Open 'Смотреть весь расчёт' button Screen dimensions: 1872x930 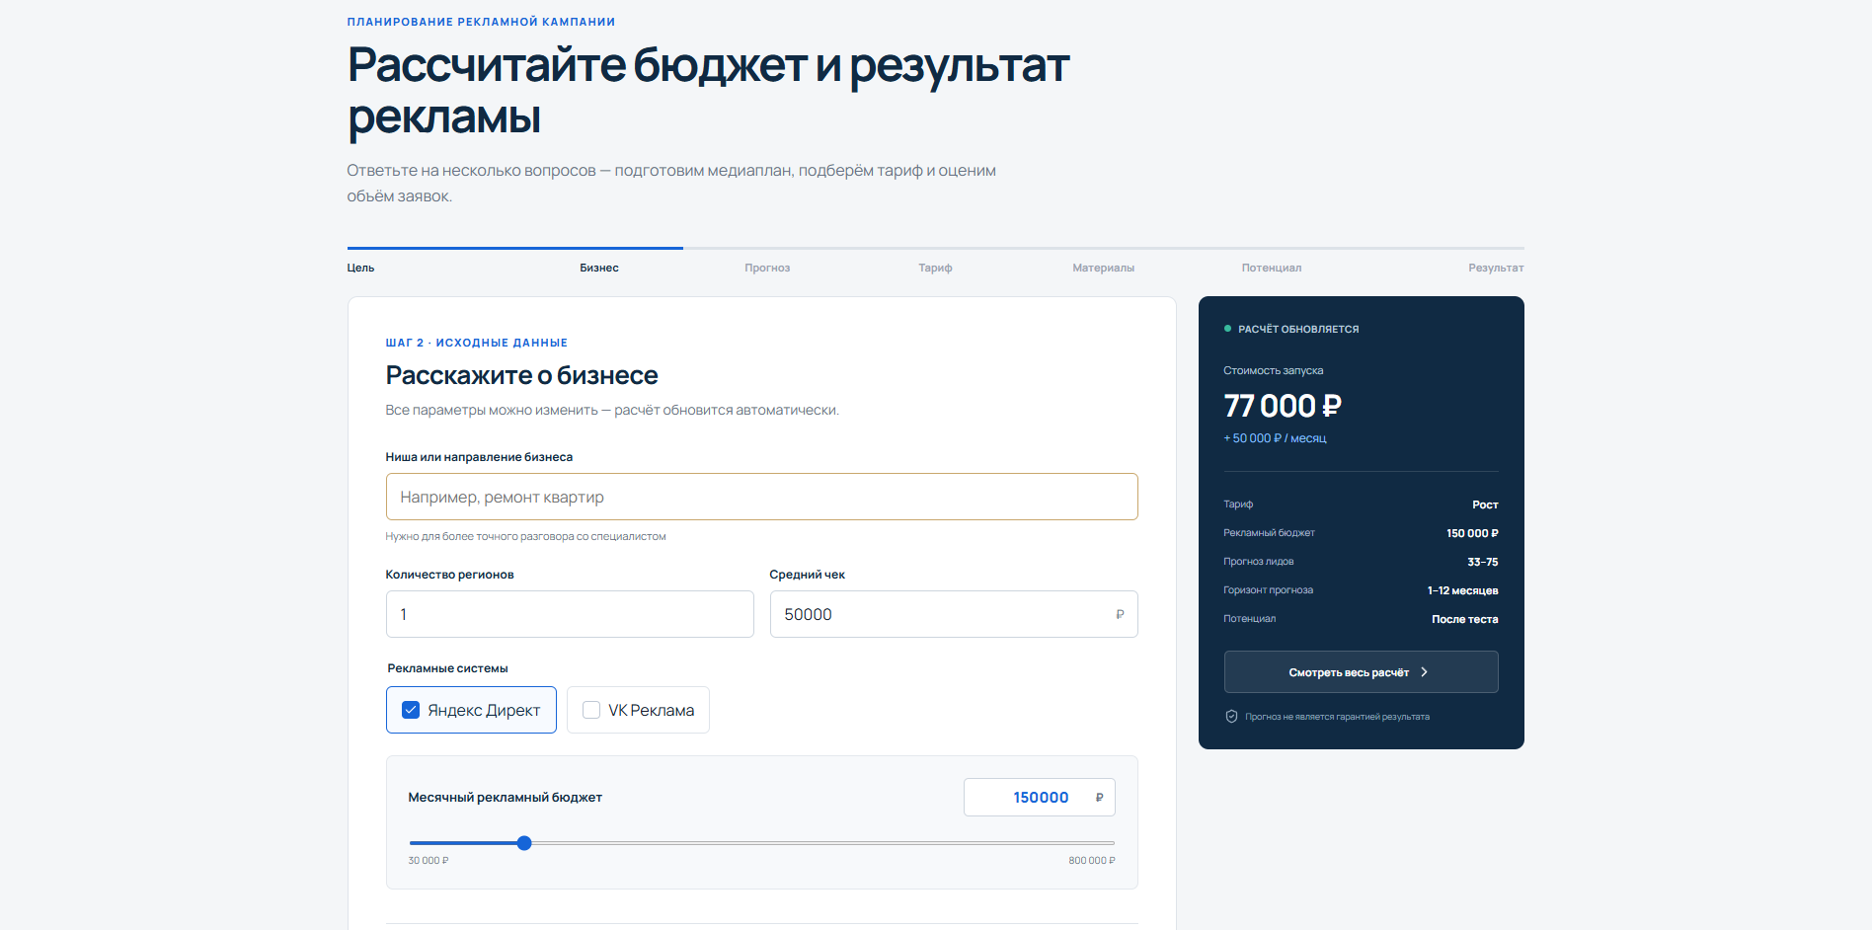1361,672
